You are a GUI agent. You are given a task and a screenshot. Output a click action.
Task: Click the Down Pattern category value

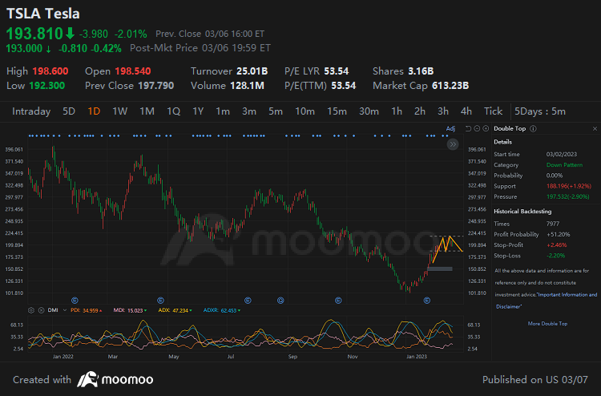[x=564, y=165]
